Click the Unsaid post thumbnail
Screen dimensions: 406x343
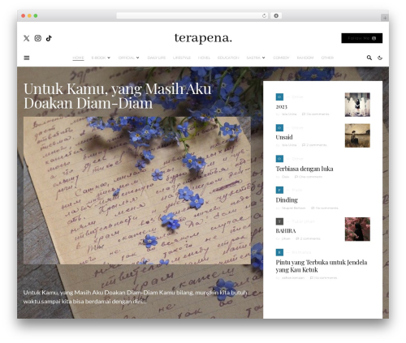tap(357, 135)
